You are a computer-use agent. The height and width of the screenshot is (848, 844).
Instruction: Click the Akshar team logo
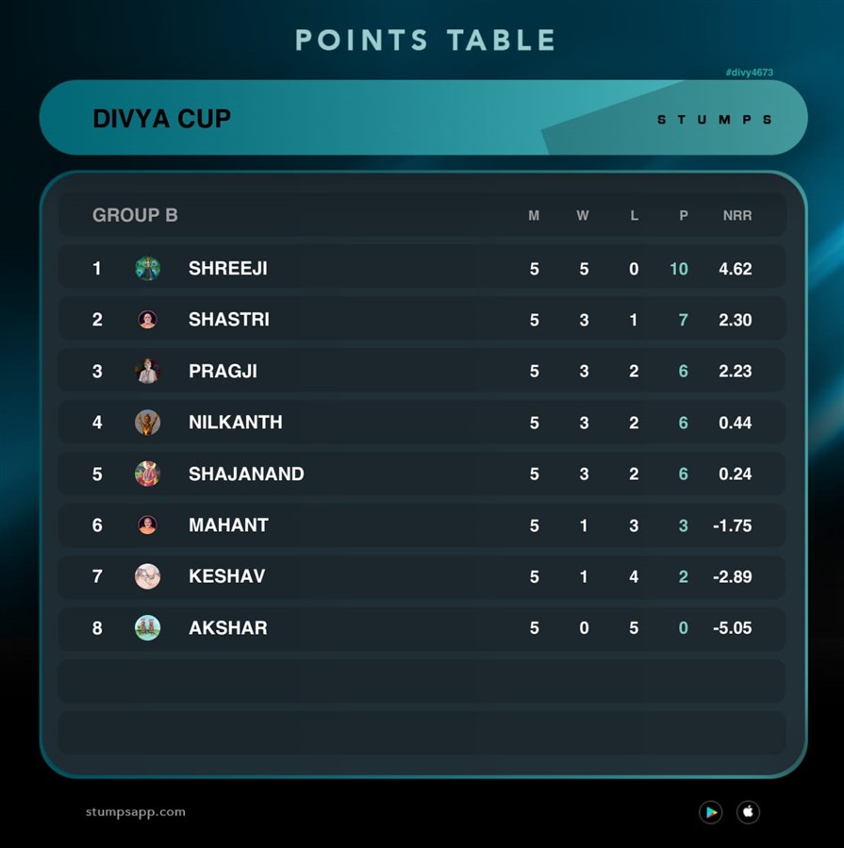147,628
